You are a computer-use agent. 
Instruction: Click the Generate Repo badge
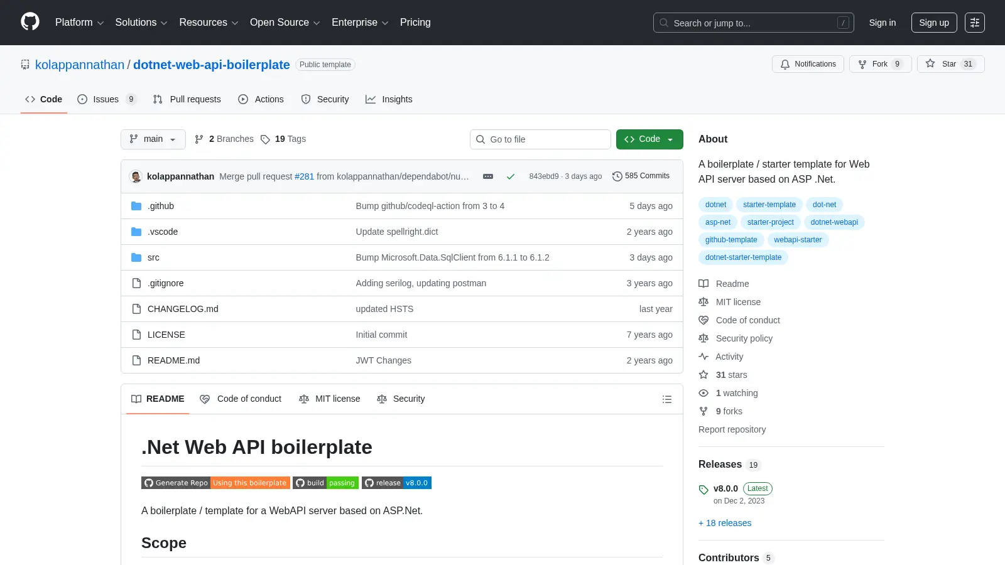pyautogui.click(x=215, y=483)
